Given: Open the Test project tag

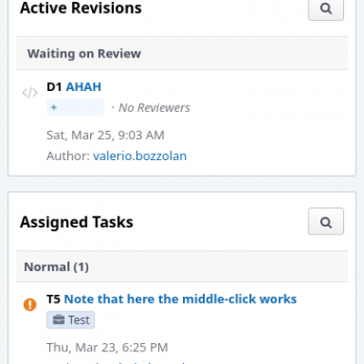Looking at the screenshot, I should pos(70,320).
